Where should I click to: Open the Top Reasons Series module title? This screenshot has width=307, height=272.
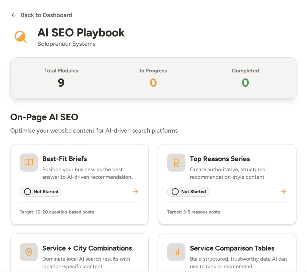220,159
